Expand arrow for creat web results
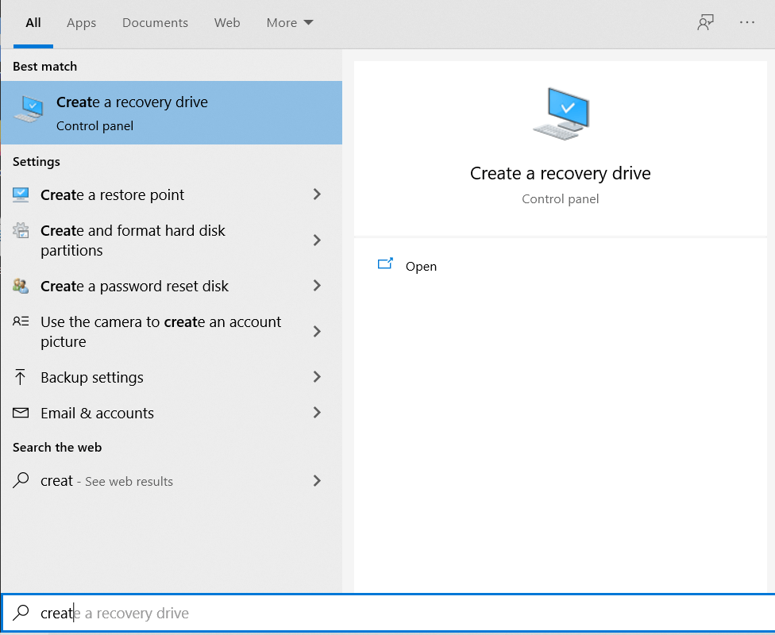Screen dimensions: 775x635 [x=317, y=480]
